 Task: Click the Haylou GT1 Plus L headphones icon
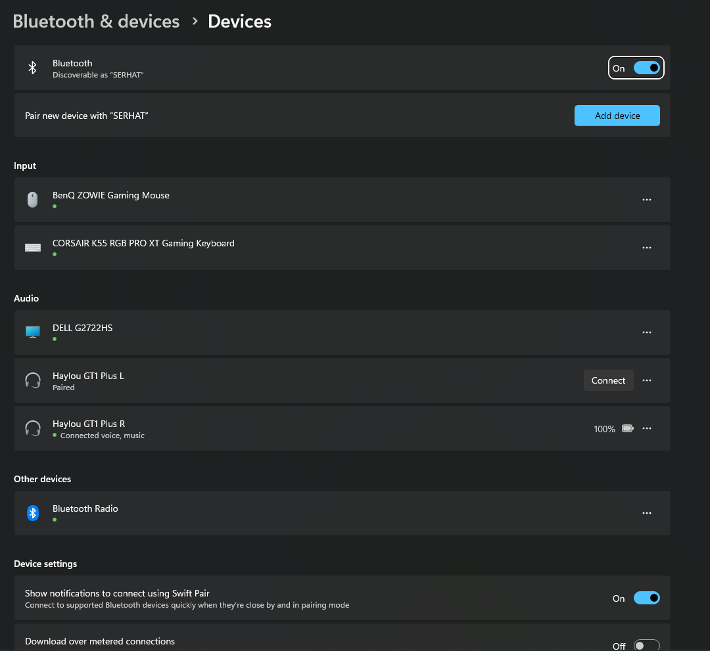click(x=32, y=380)
